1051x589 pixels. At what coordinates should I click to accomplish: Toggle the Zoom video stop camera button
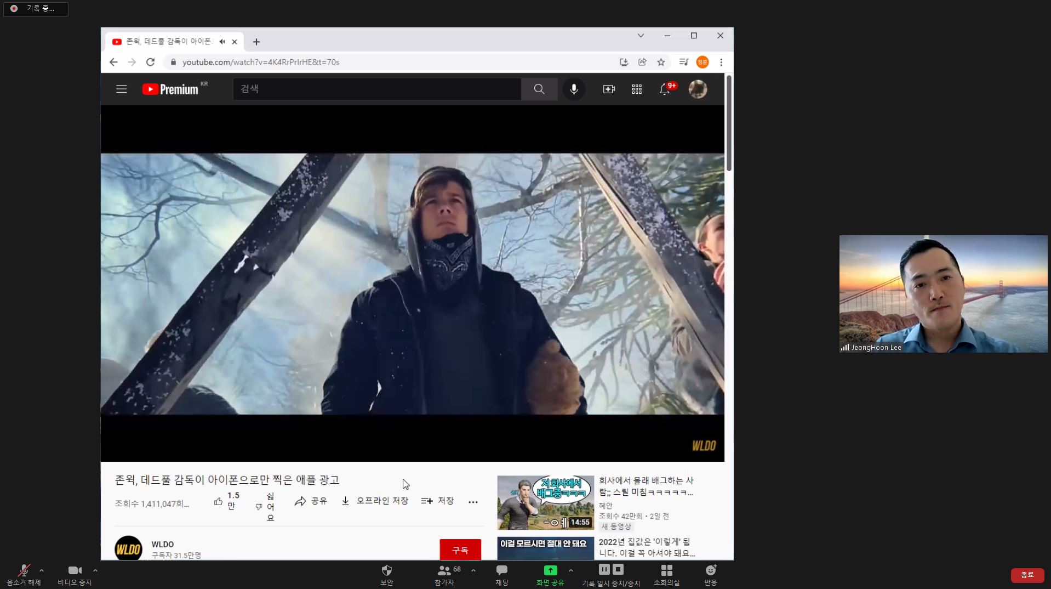[x=75, y=570]
